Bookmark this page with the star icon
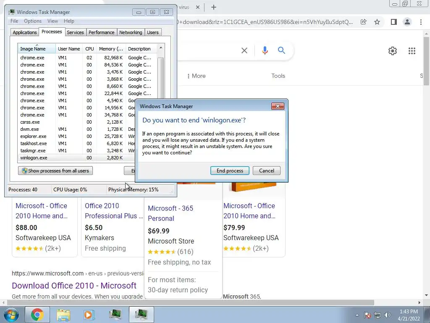Image resolution: width=430 pixels, height=323 pixels. [x=377, y=22]
